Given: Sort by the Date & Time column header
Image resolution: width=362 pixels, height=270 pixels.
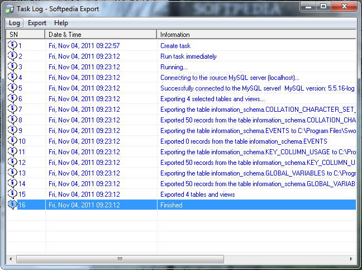Looking at the screenshot, I should 101,35.
